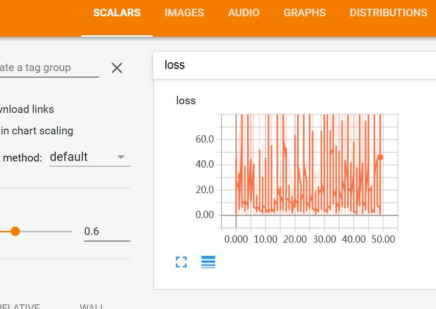Click the last data point on the loss curve
Viewport: 436px width, 309px height.
click(380, 157)
